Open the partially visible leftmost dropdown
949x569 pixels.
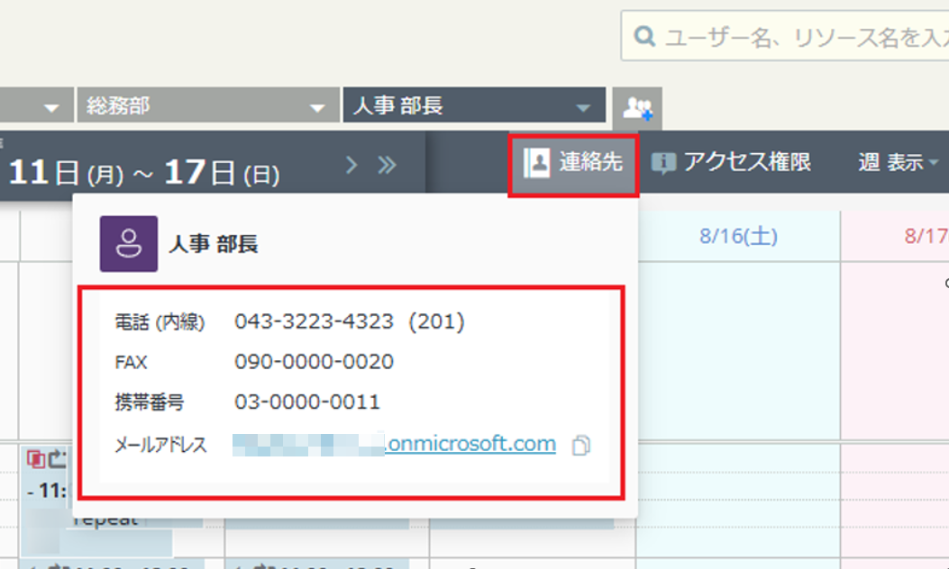coord(36,105)
